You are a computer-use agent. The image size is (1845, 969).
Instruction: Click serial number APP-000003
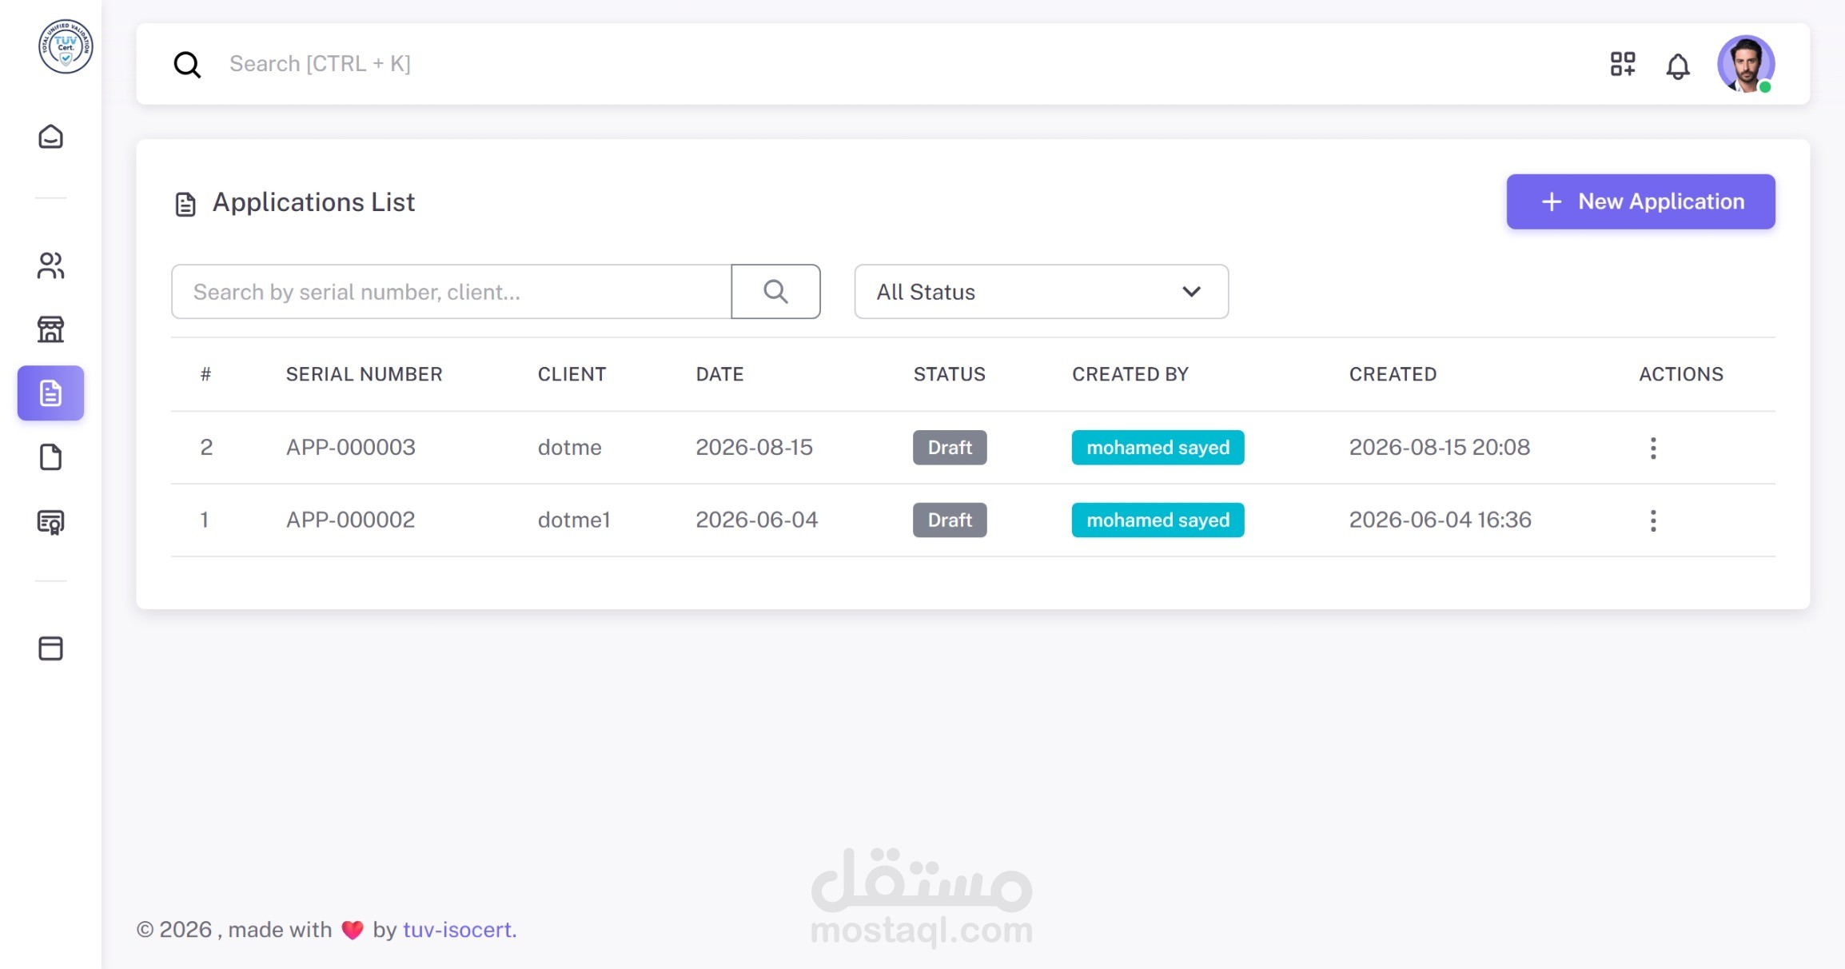(351, 447)
